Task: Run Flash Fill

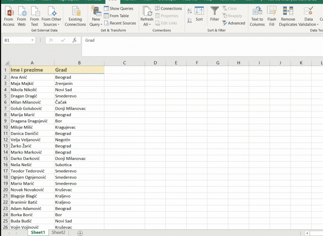Action: (x=272, y=16)
